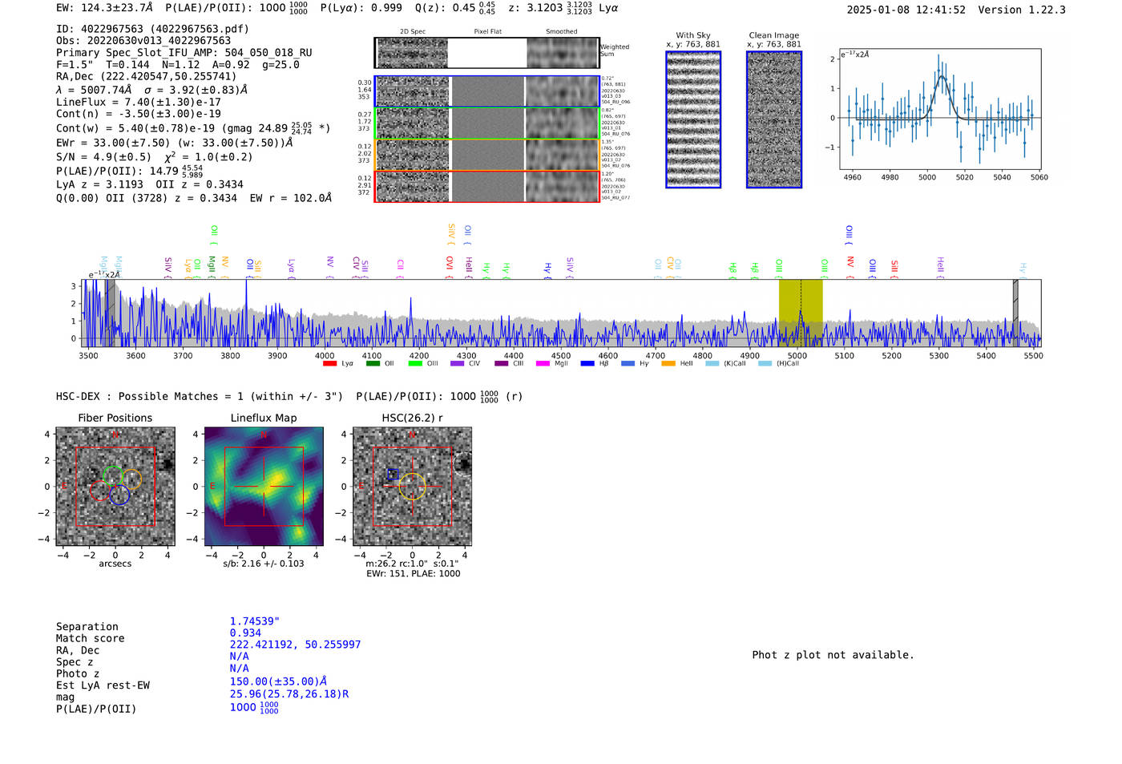Open the Clean Image cutout
Viewport: 1122px width, 764px height.
774,119
